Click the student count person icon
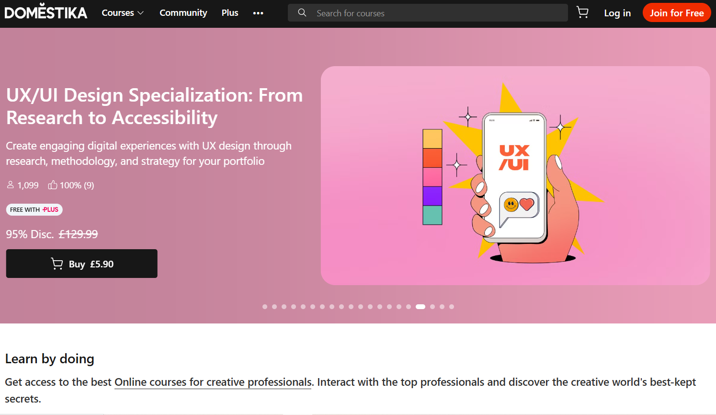 point(10,184)
